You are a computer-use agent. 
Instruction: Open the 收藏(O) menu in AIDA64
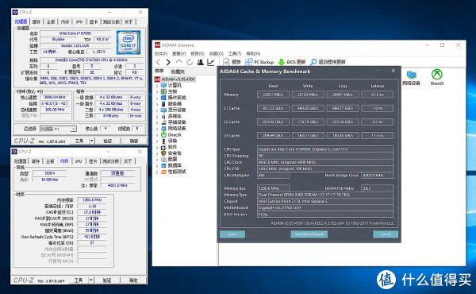216,53
